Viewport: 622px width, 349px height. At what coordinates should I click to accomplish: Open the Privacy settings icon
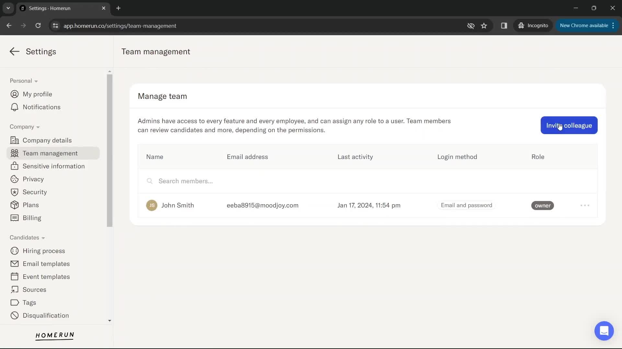14,179
